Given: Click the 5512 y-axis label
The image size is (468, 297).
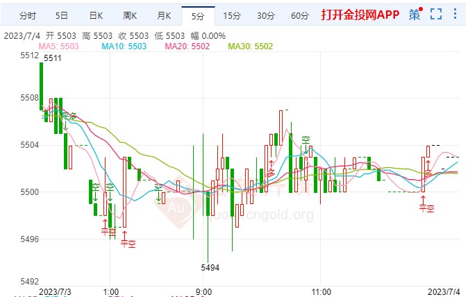Looking at the screenshot, I should click(x=29, y=56).
